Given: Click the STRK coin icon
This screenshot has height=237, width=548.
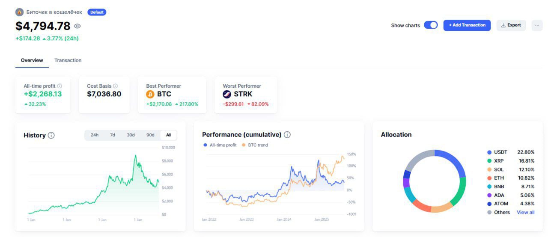Looking at the screenshot, I should (x=227, y=94).
